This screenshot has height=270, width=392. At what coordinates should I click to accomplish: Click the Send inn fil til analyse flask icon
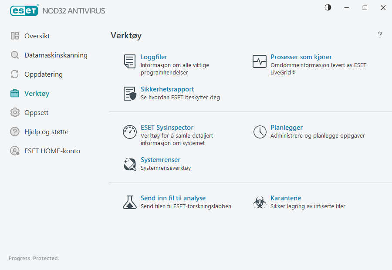pos(129,202)
